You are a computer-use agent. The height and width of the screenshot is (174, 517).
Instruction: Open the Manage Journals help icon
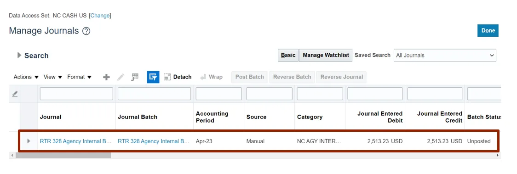point(86,31)
